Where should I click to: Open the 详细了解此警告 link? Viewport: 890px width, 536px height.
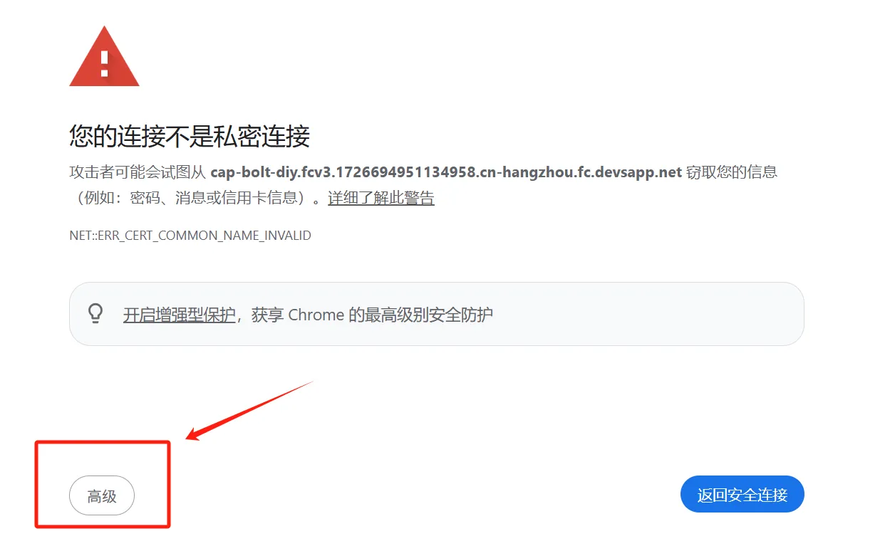pos(381,198)
